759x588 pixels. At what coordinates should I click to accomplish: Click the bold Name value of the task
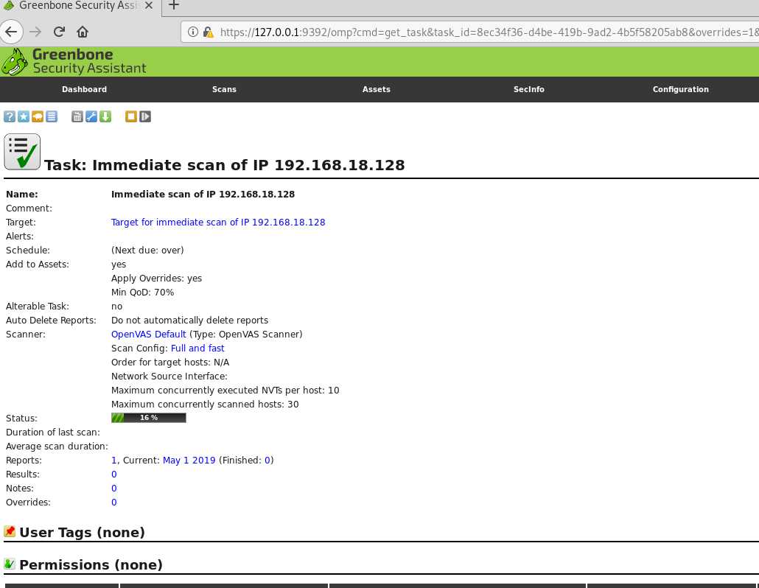point(203,194)
